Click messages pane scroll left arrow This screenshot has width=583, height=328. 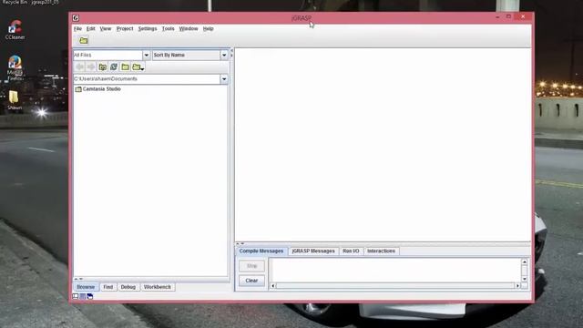pyautogui.click(x=273, y=285)
